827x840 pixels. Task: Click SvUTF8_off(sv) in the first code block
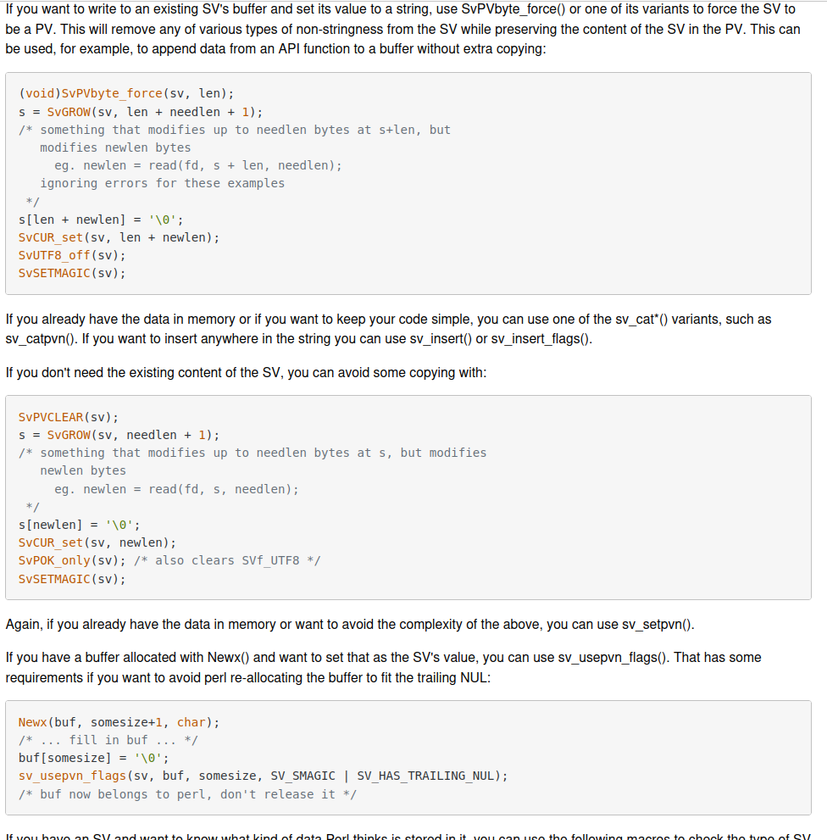[72, 255]
